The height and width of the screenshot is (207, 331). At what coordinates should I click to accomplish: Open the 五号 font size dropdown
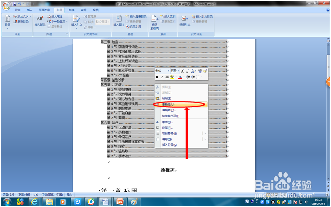pos(178,71)
